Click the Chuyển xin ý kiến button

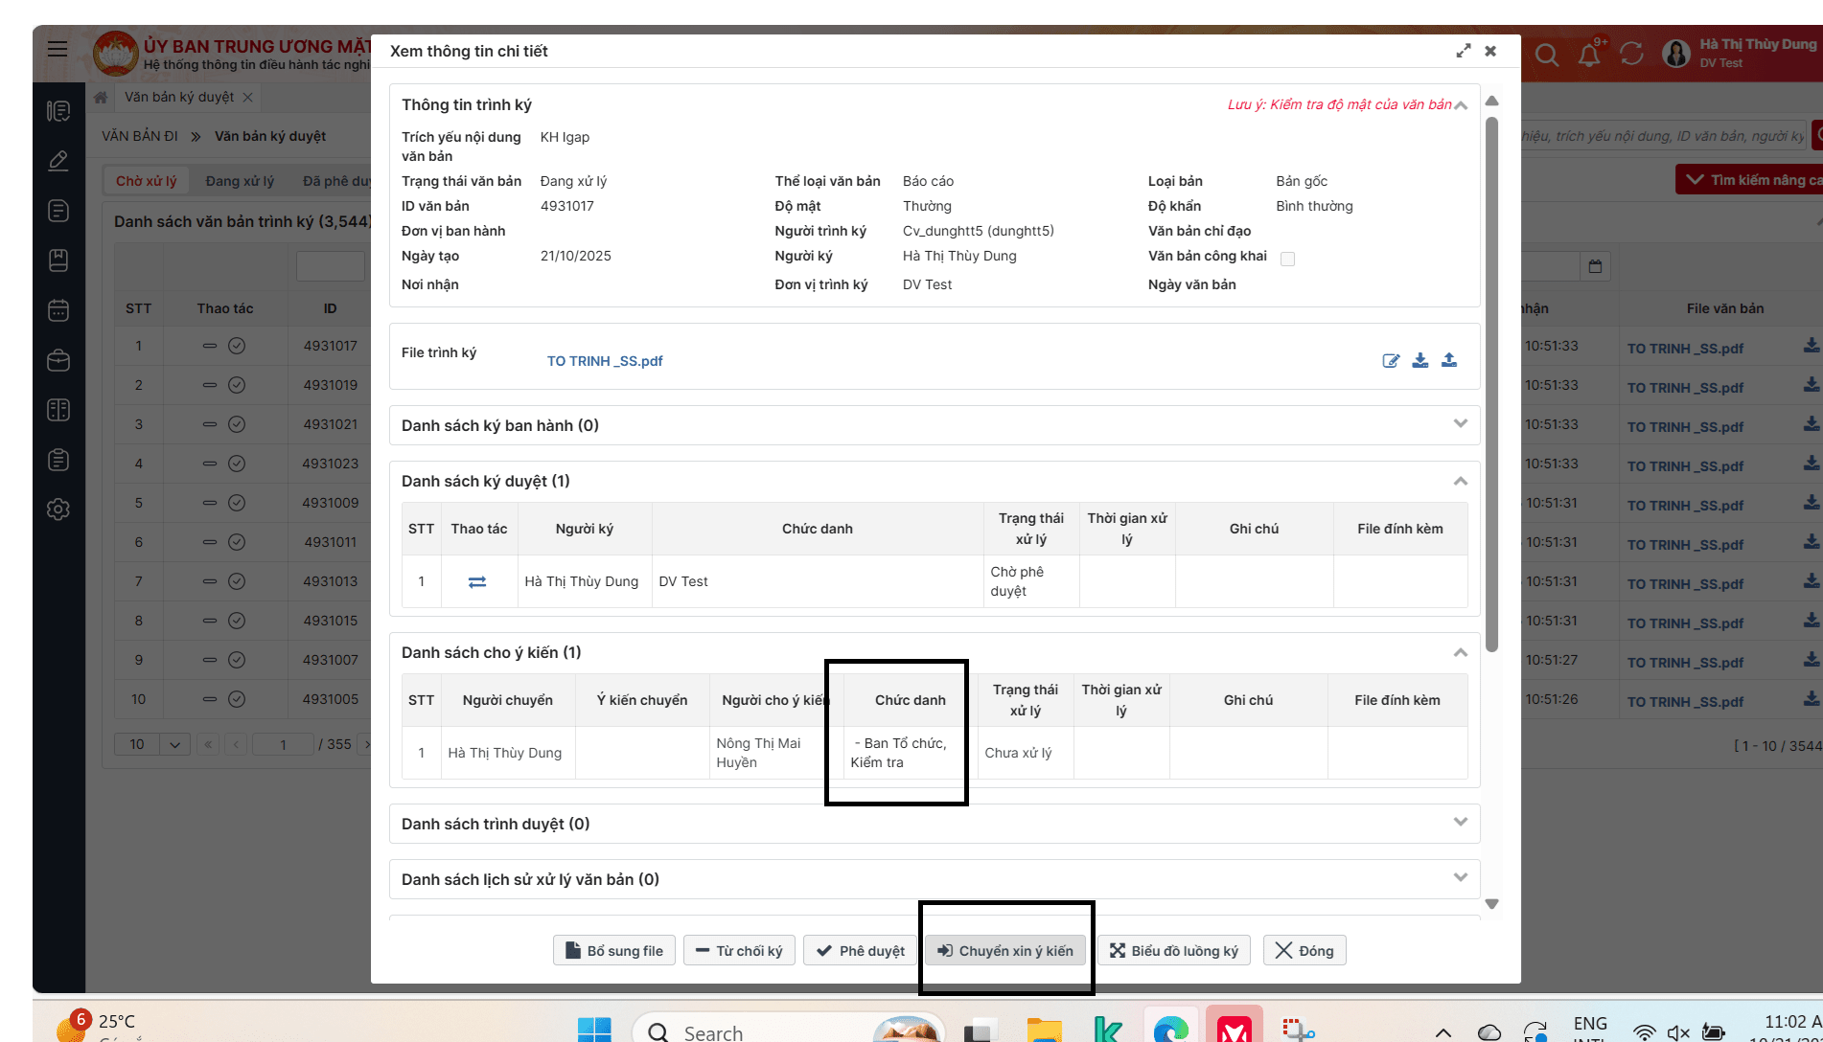pos(1005,951)
